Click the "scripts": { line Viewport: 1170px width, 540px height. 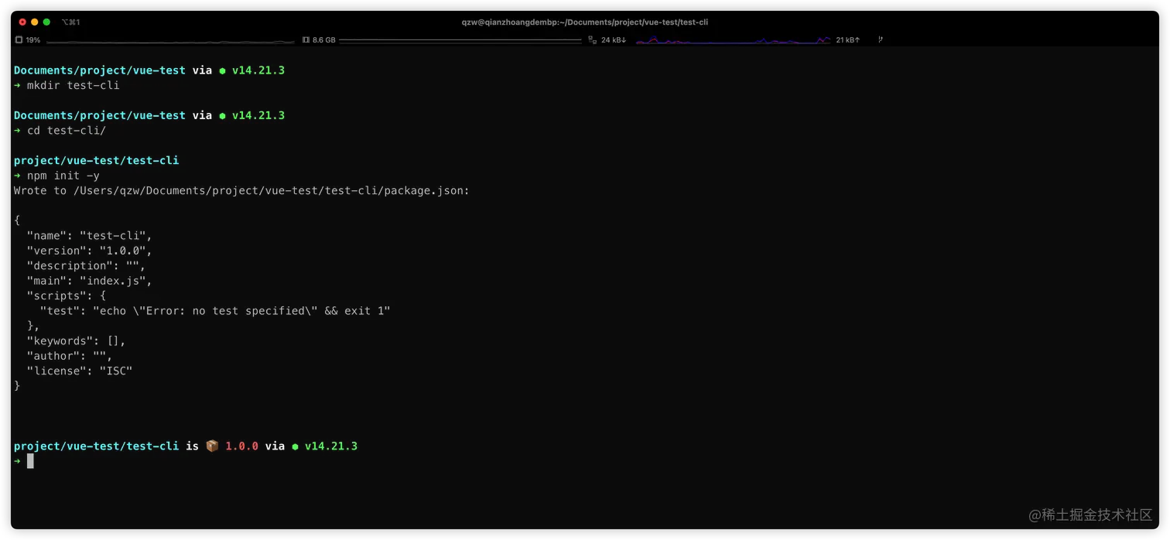coord(67,296)
